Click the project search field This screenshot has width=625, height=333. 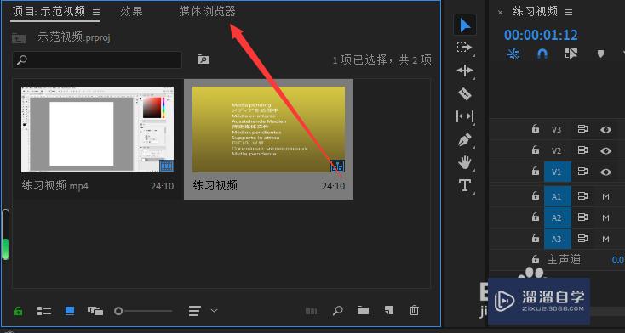click(x=97, y=60)
